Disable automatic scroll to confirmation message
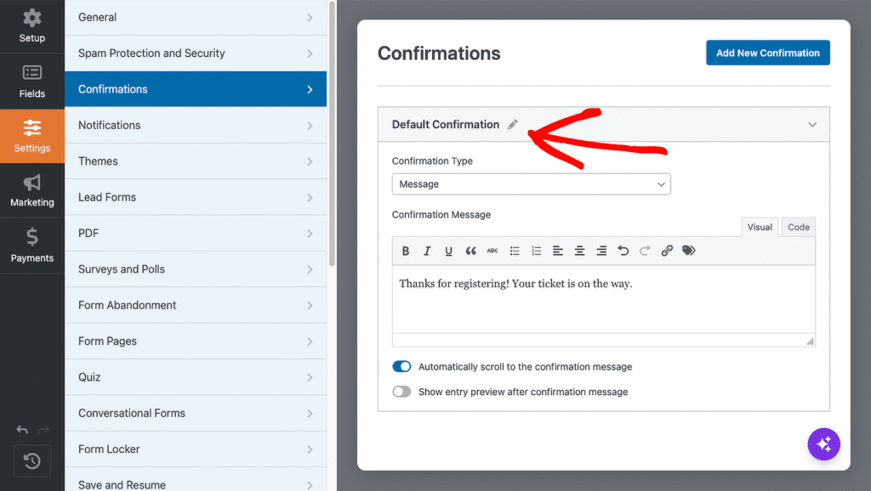The width and height of the screenshot is (871, 491). click(401, 366)
